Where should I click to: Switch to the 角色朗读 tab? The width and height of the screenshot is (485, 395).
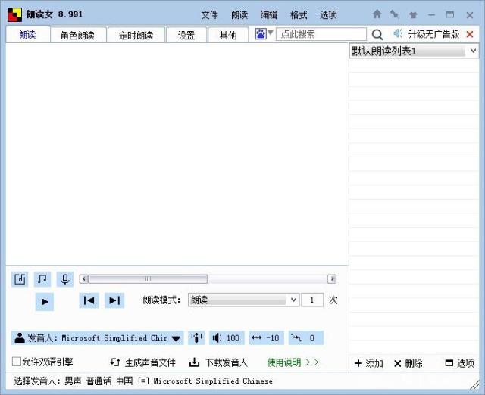[x=78, y=35]
